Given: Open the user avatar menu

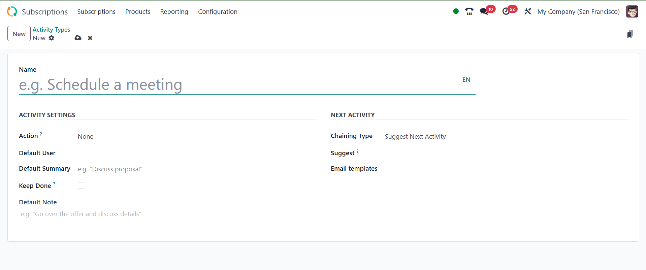Looking at the screenshot, I should (x=632, y=11).
